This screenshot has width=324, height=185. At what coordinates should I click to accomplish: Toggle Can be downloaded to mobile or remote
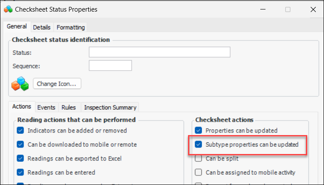click(20, 145)
